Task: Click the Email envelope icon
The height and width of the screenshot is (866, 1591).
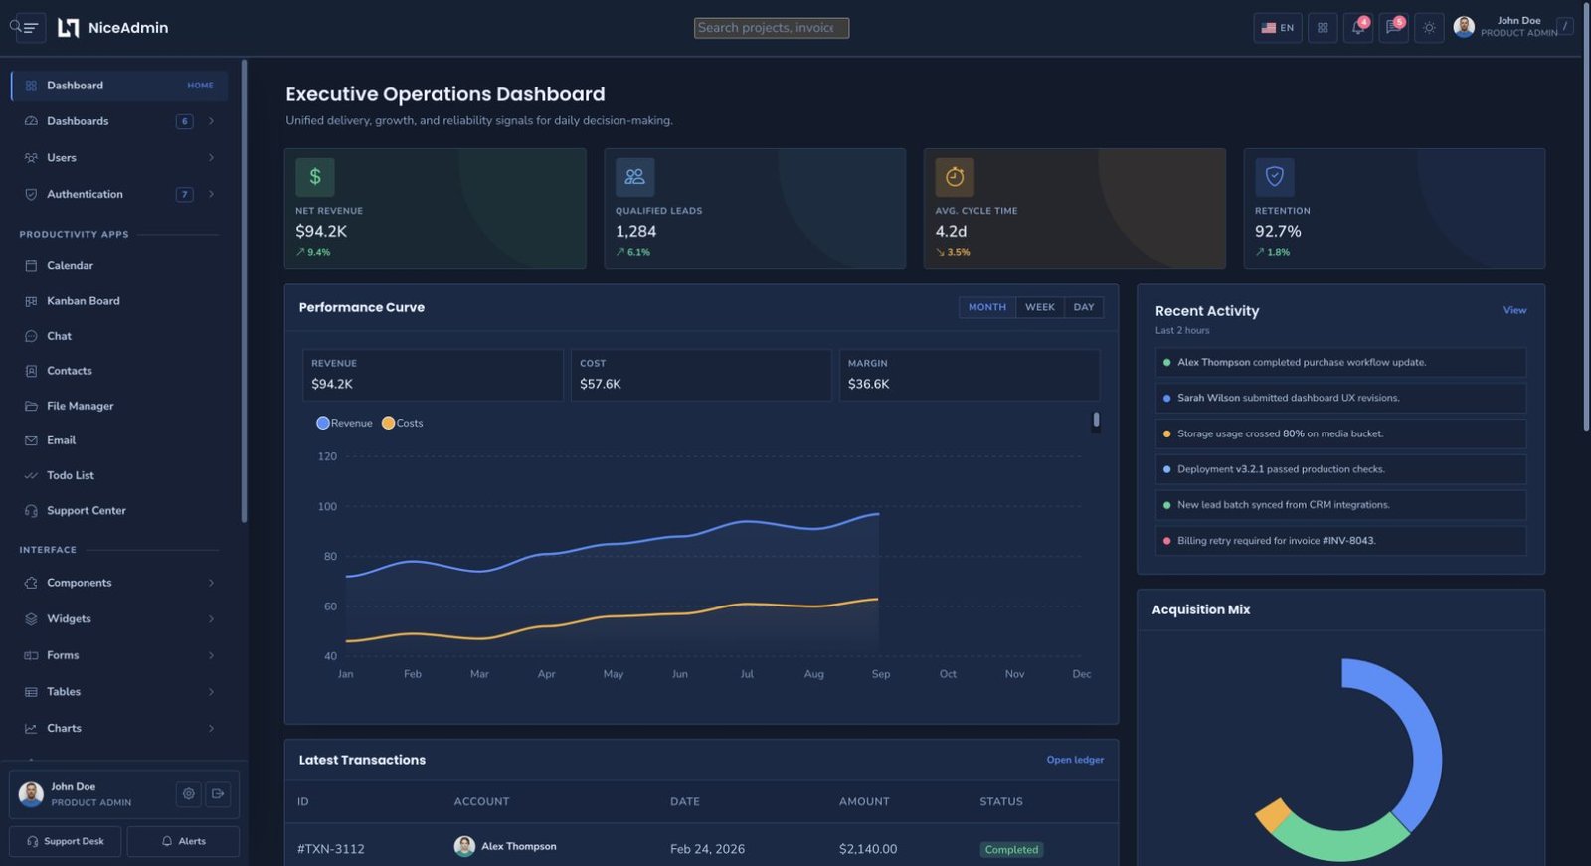Action: coord(31,440)
